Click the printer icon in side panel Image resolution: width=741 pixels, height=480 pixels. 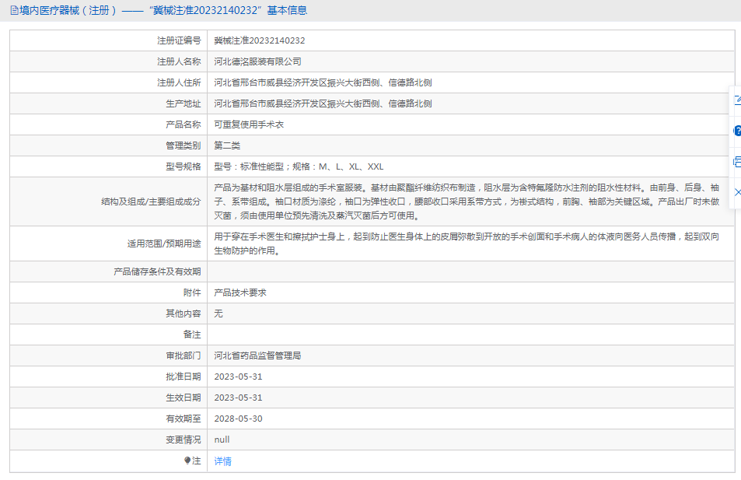pyautogui.click(x=737, y=162)
